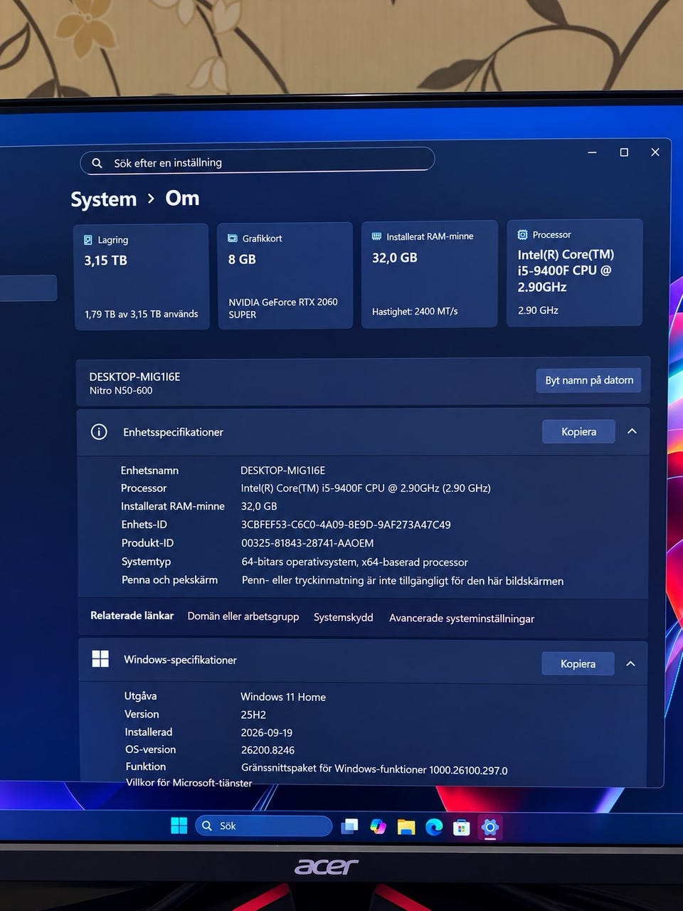The width and height of the screenshot is (683, 911).
Task: Copy Windows specs with Kopiera button
Action: tap(578, 663)
